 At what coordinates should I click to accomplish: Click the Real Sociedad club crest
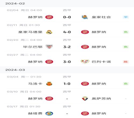click(x=85, y=17)
